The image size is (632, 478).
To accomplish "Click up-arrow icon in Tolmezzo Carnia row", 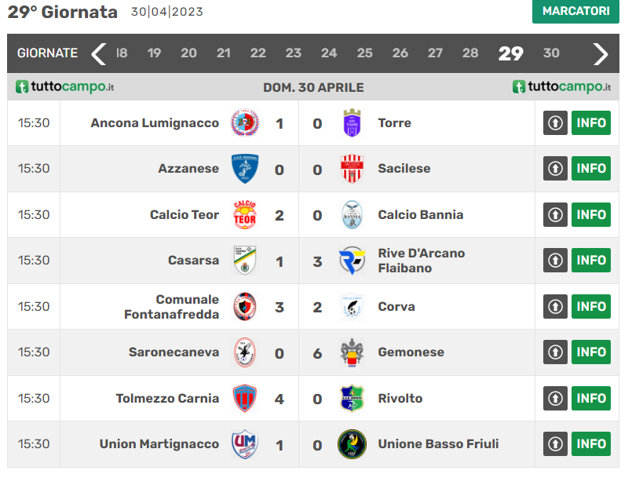I will click(x=555, y=399).
